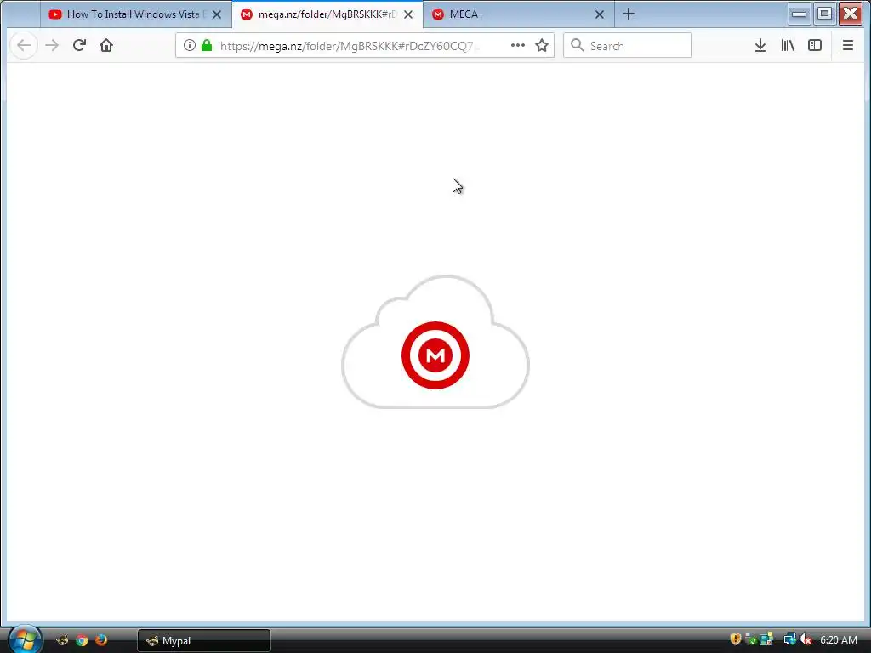View the green padlock connection details
Viewport: 871px width, 653px height.
(207, 46)
